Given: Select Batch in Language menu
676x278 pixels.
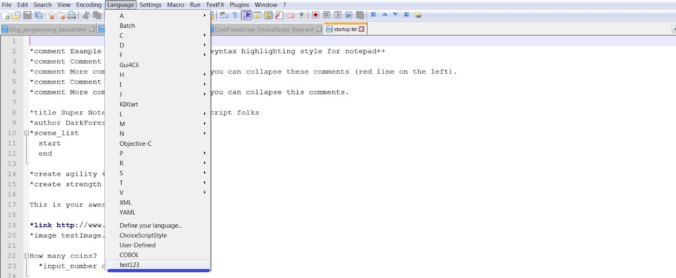Looking at the screenshot, I should tap(158, 26).
